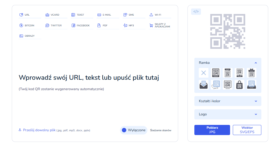277x146 pixels.
Task: Expand the Kształt i kolor section
Action: pos(228,101)
